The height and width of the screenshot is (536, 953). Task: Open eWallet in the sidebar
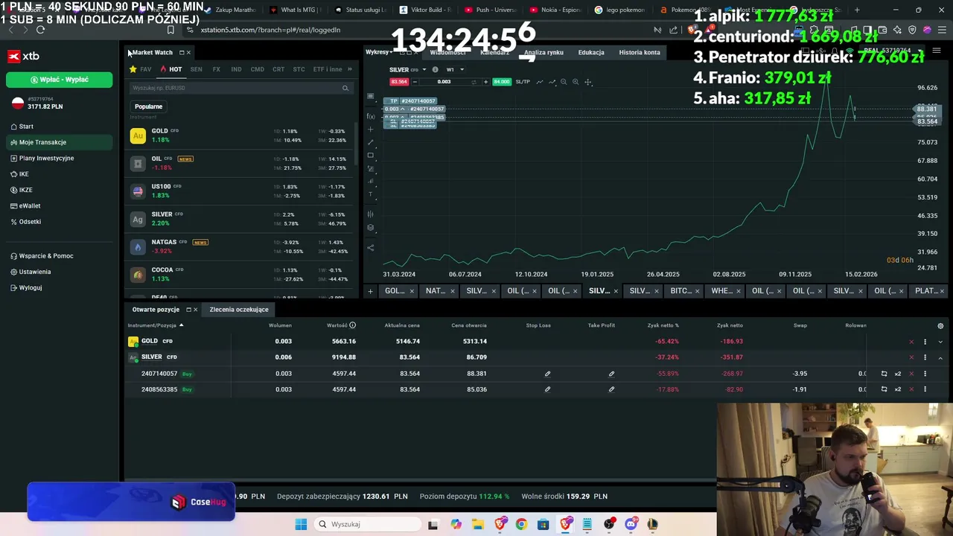(25, 205)
